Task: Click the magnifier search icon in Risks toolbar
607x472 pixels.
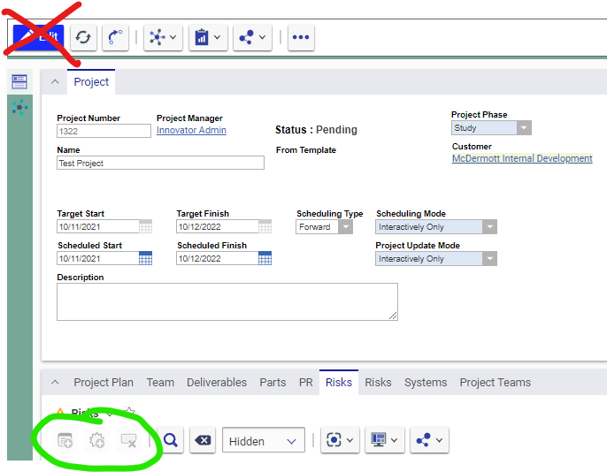Action: click(172, 440)
